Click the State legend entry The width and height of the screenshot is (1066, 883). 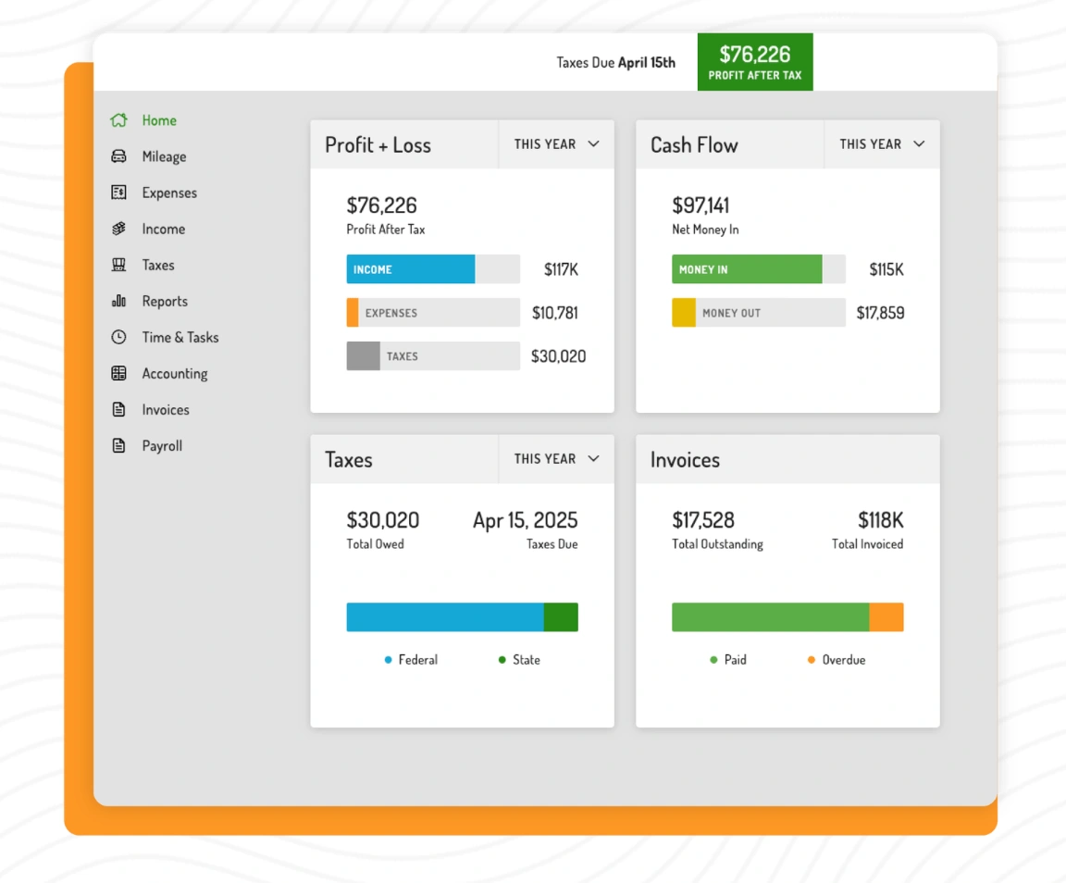[519, 660]
